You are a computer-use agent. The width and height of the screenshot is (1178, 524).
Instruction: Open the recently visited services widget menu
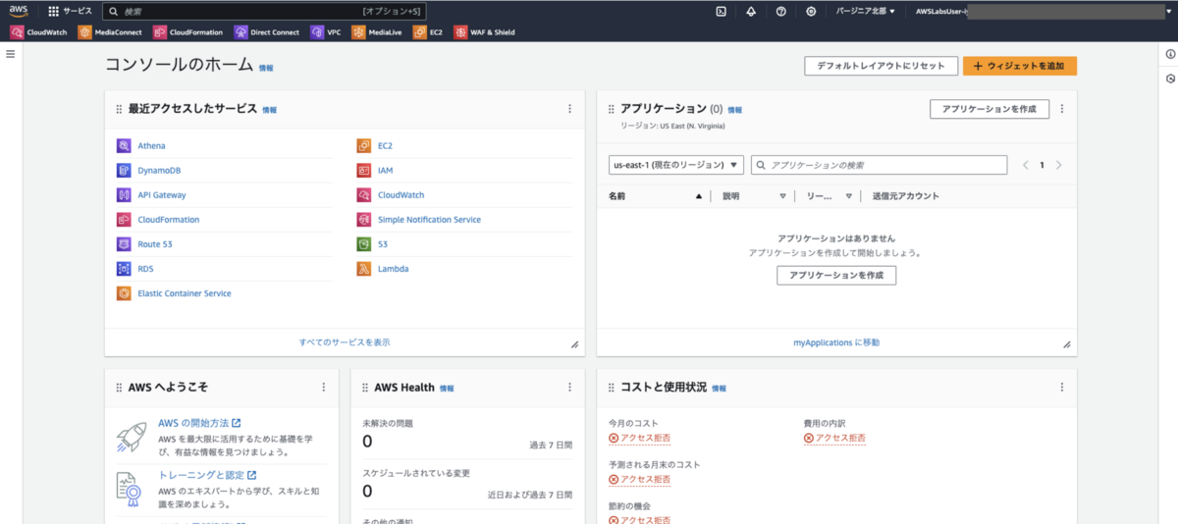point(569,109)
